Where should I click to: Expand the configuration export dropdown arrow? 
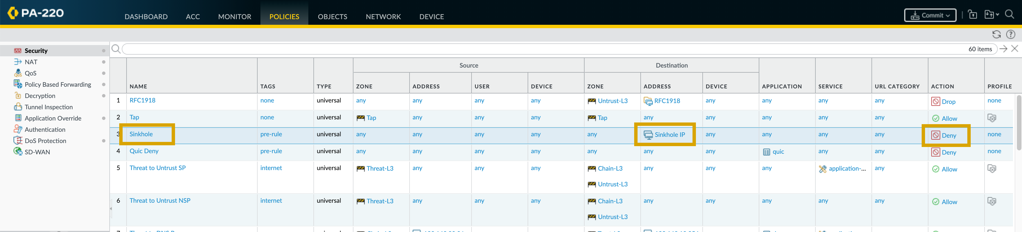click(x=997, y=15)
